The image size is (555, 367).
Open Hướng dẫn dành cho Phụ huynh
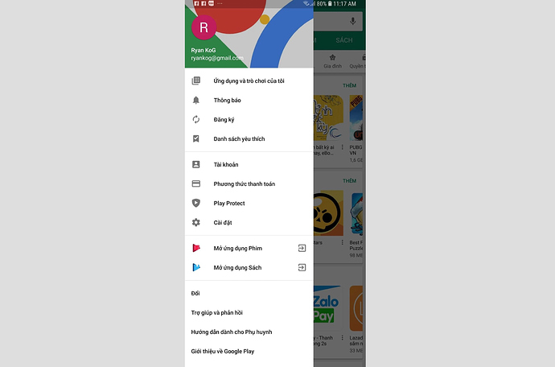coord(232,332)
